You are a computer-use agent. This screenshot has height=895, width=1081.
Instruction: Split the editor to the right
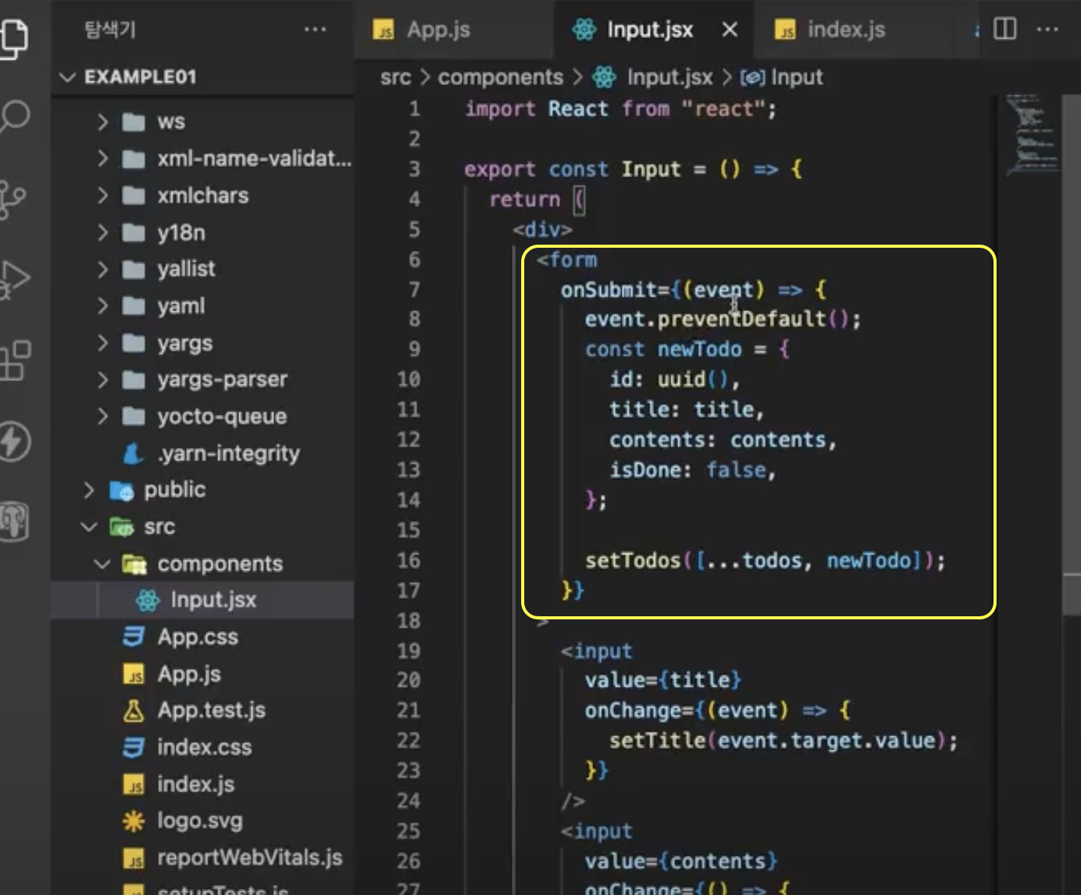coord(1004,29)
